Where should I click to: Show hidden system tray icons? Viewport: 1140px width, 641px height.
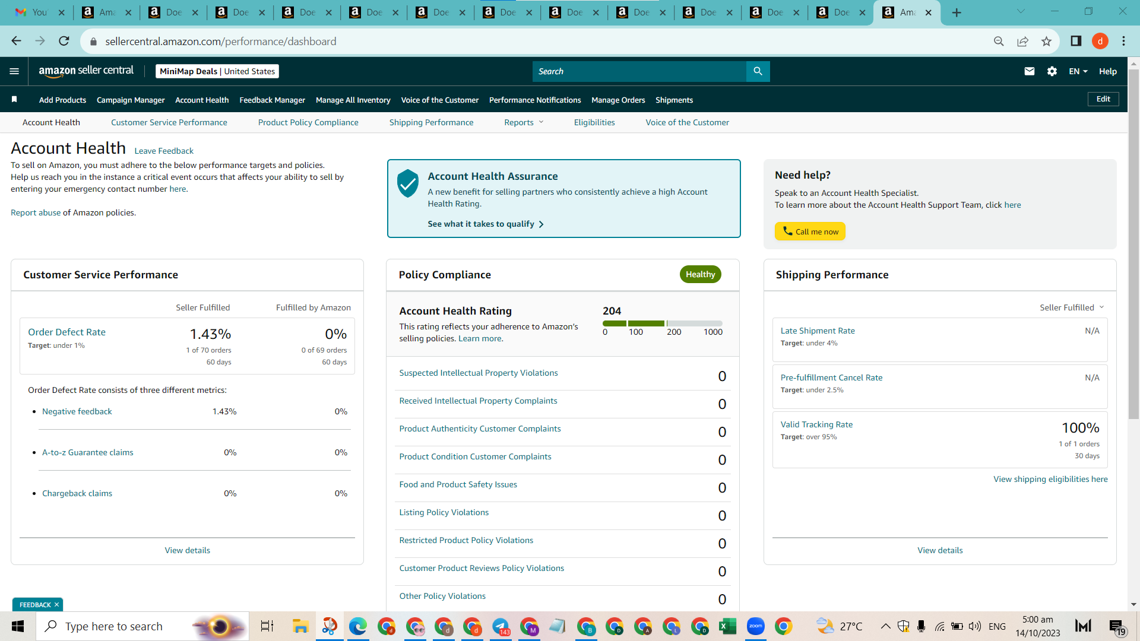pyautogui.click(x=885, y=626)
